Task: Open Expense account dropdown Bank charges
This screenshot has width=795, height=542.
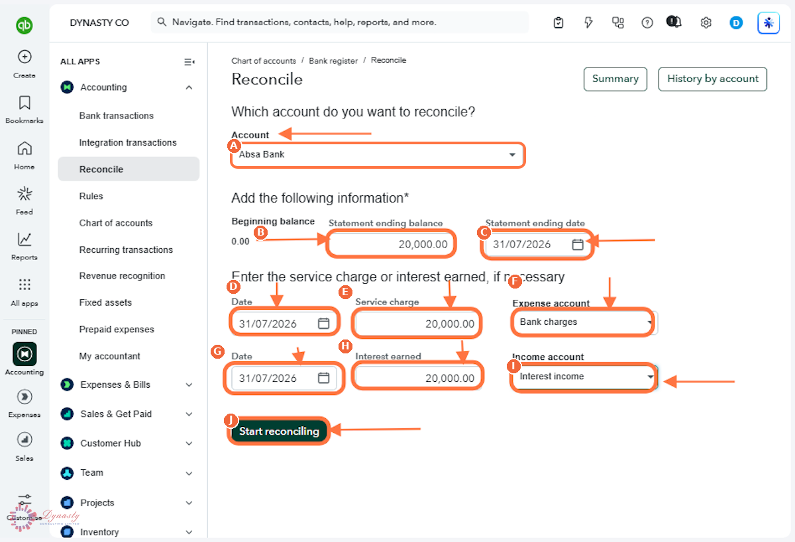Action: pos(585,322)
